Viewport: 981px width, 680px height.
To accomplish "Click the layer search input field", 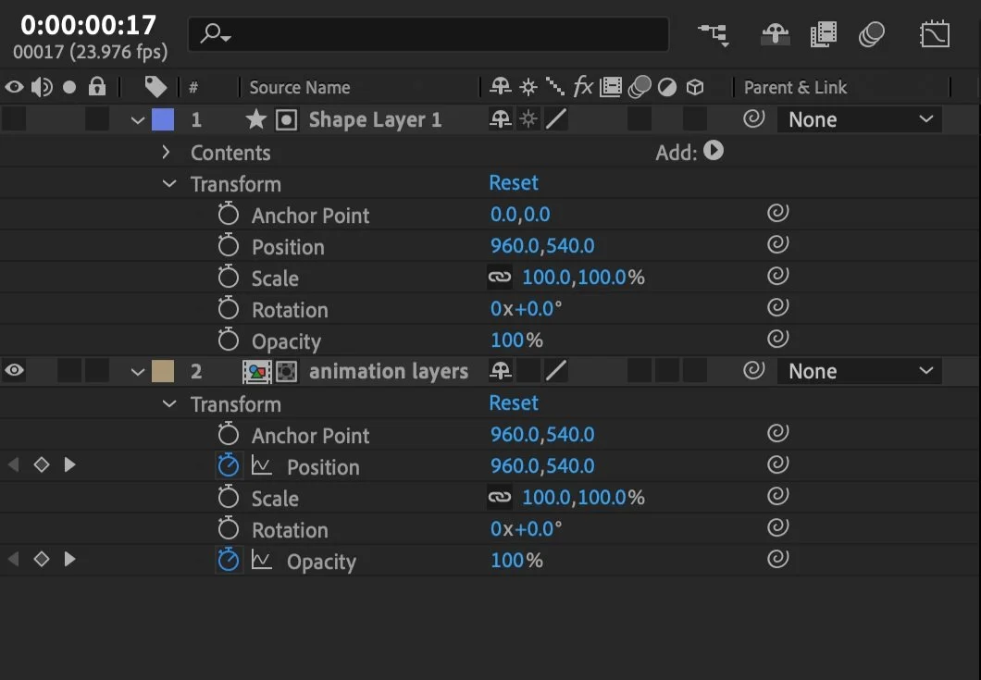I will coord(428,34).
